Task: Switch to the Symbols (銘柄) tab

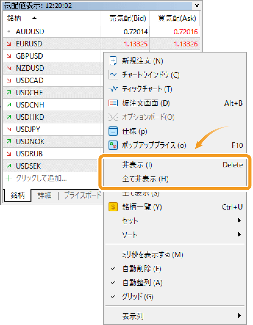Action: 18,195
